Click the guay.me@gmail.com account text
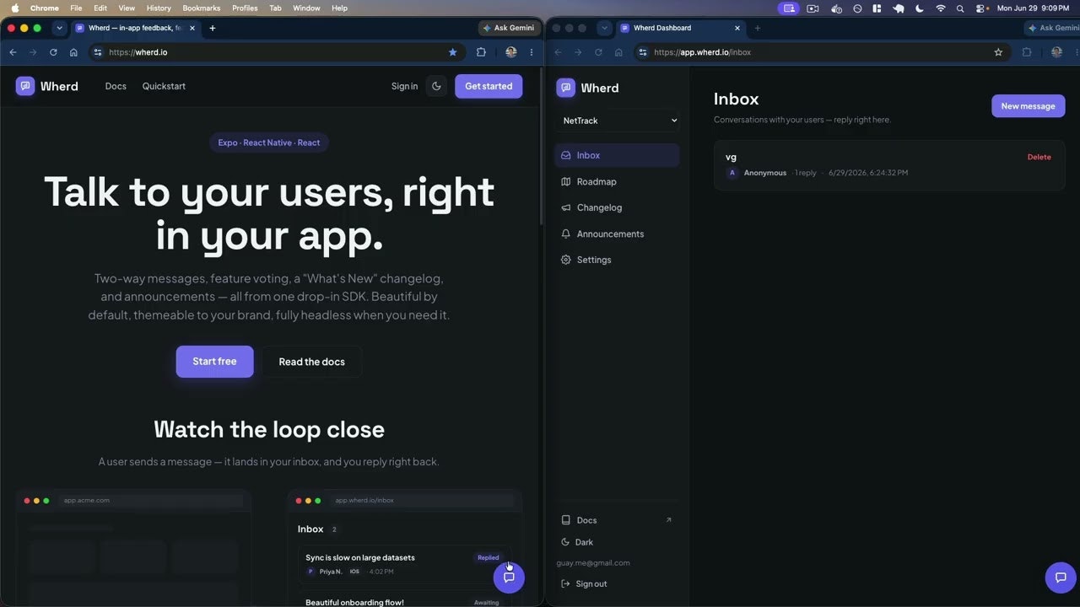Viewport: 1080px width, 607px height. [593, 562]
